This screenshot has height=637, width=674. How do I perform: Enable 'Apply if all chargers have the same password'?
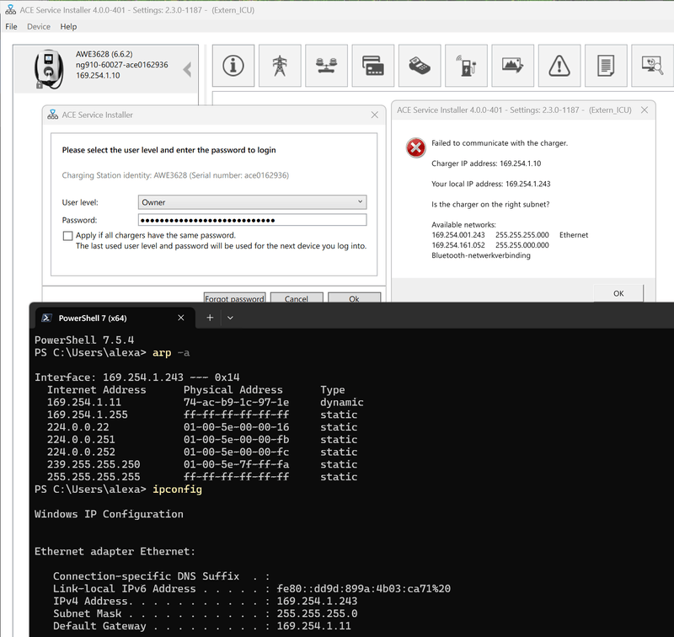tap(68, 236)
